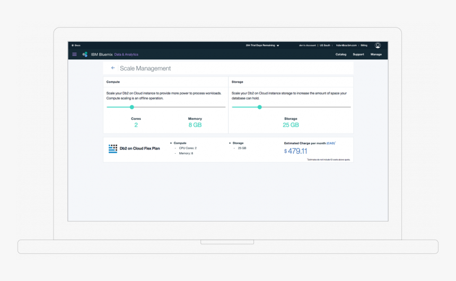Screen dimensions: 456x281
Task: Open the hamburger navigation menu
Action: (74, 55)
